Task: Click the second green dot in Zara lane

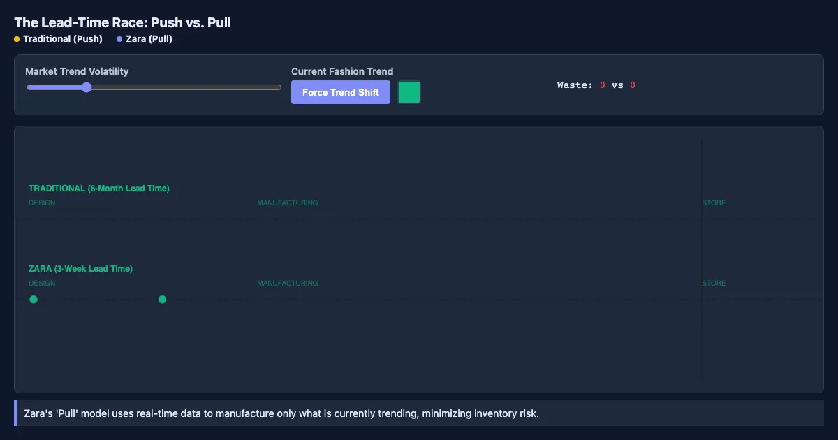Action: pos(163,300)
